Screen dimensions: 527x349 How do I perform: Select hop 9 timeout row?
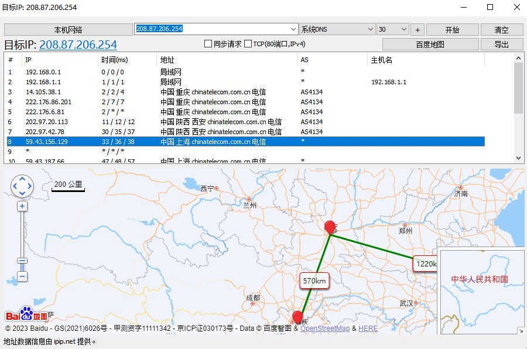(x=246, y=152)
